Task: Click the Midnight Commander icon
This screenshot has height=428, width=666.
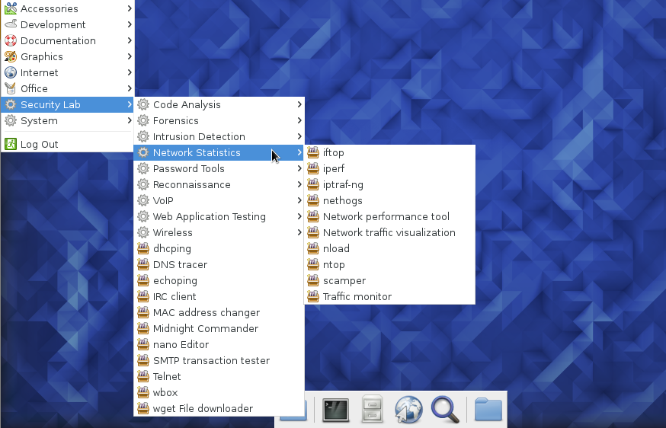Action: coord(143,329)
